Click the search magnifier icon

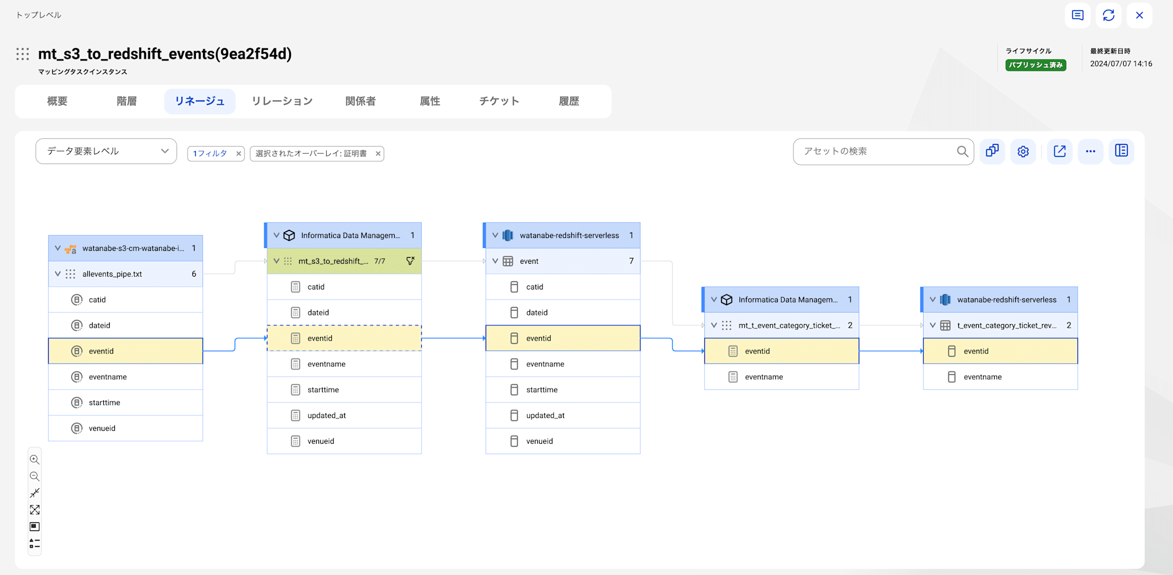pyautogui.click(x=962, y=151)
